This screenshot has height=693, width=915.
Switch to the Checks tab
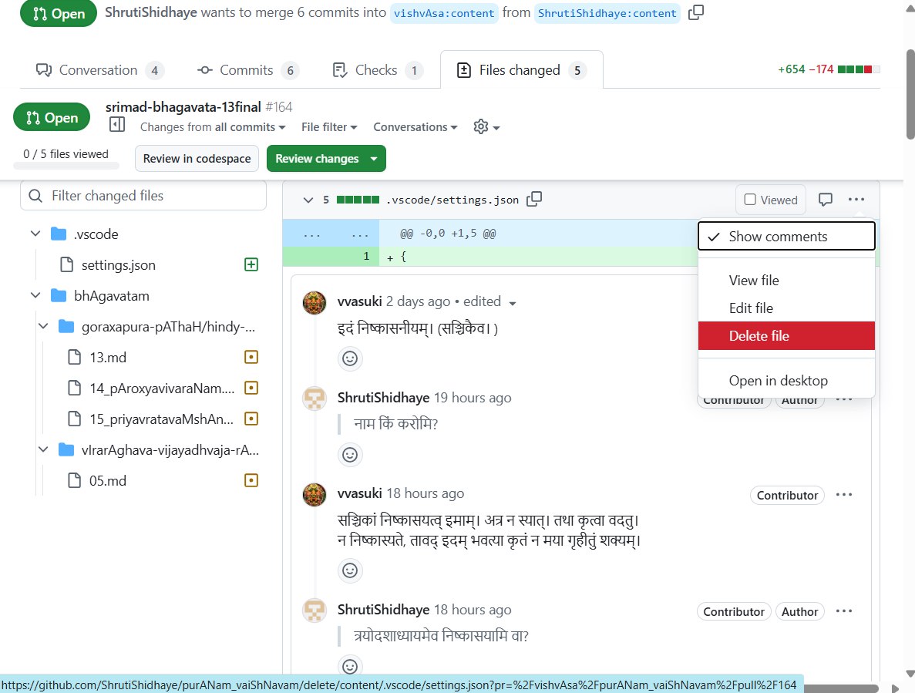378,70
